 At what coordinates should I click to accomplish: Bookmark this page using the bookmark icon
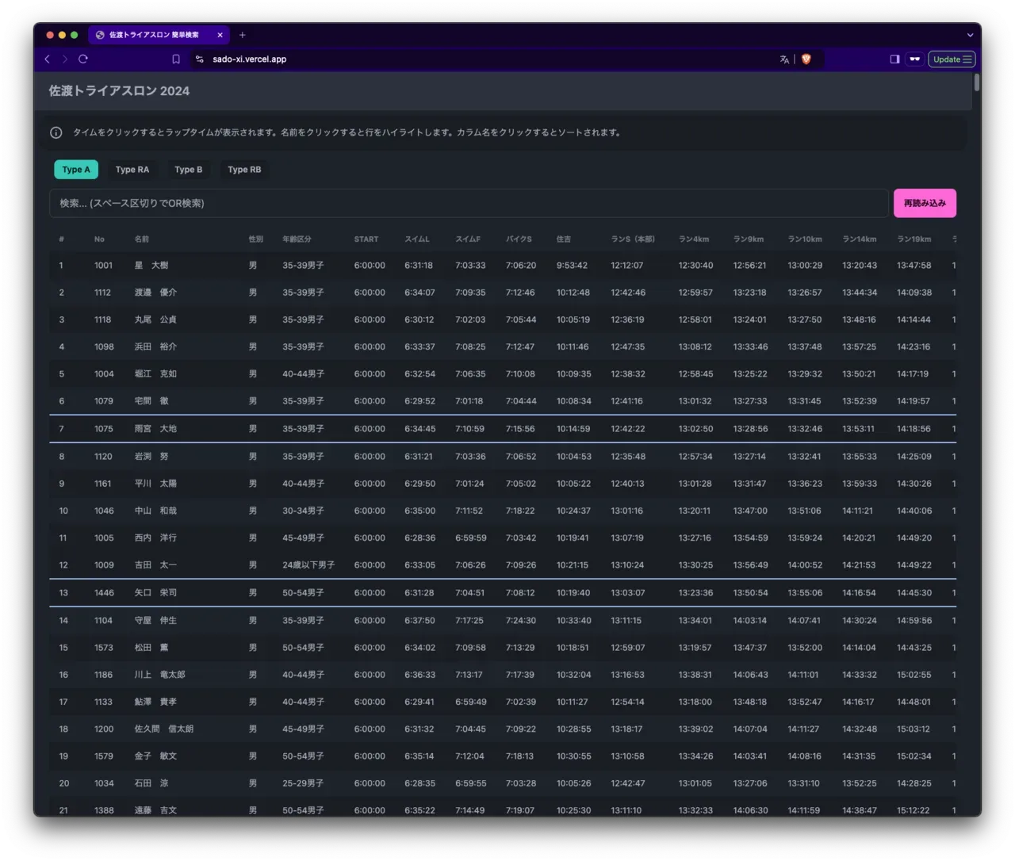click(x=176, y=59)
